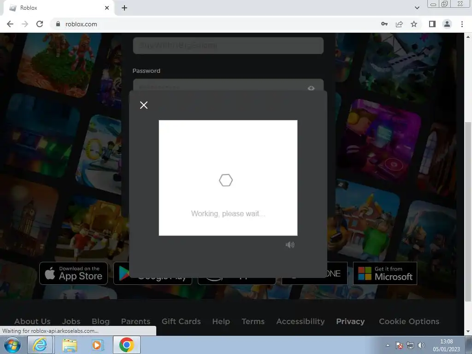Screen dimensions: 472x354
Task: Open the Help footer link
Action: tap(221, 321)
